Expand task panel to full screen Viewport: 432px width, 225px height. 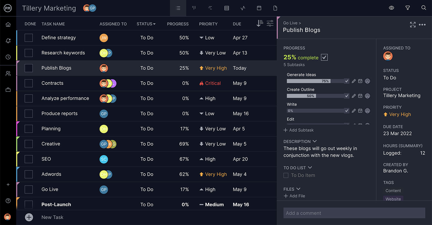tap(412, 25)
